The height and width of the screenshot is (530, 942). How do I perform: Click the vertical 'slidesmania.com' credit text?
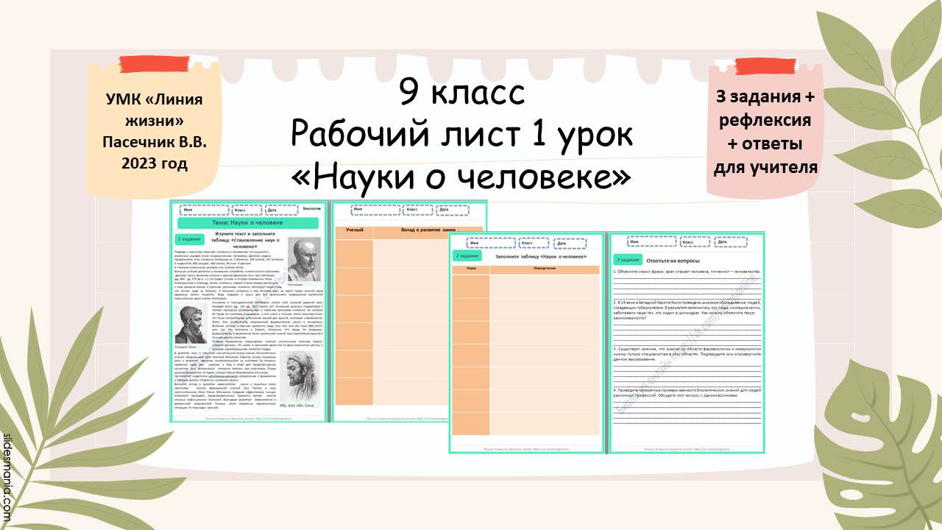[x=7, y=476]
